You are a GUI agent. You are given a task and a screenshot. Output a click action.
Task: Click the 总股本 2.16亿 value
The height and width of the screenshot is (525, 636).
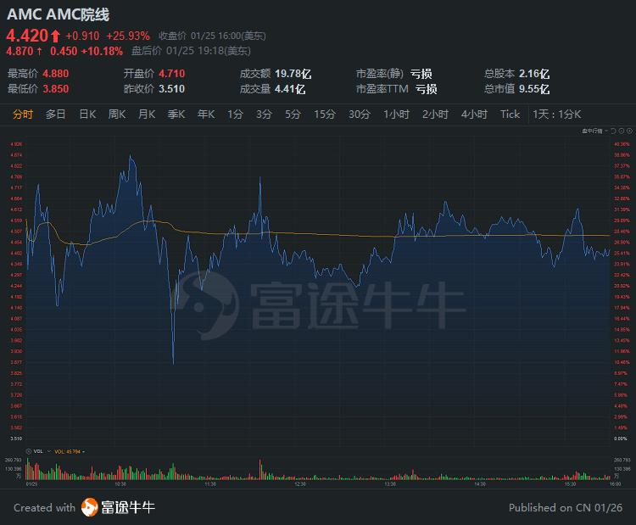tap(534, 74)
